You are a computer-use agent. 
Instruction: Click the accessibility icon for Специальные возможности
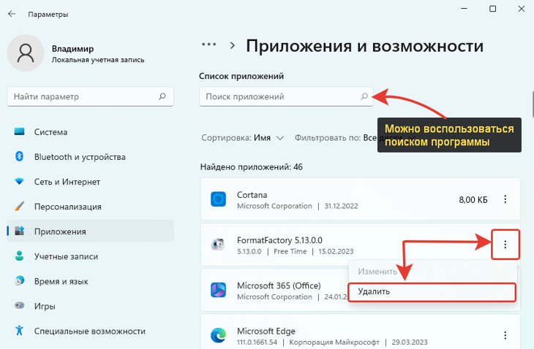tap(20, 330)
